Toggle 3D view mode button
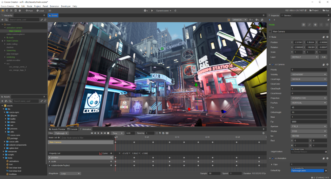 (x=50, y=10)
